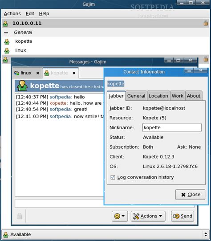Screen dimensions: 211x241
Task: Click the Kopete 0.12.3 client value
Action: (x=158, y=157)
